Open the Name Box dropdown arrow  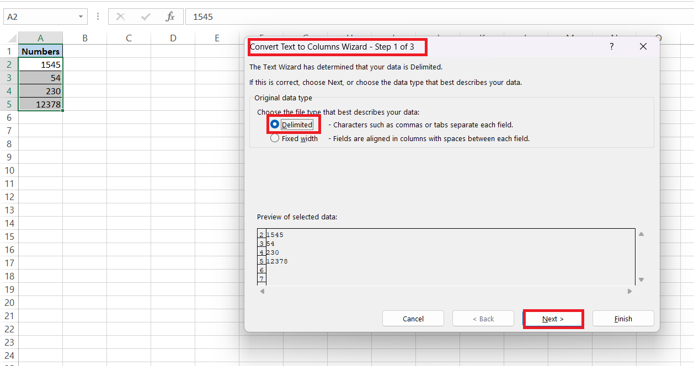[82, 17]
